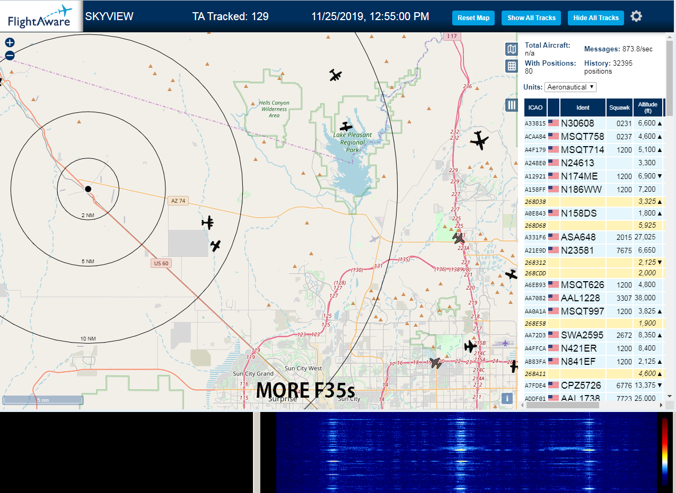The width and height of the screenshot is (676, 493).
Task: Select the N174ME aircraft row
Action: click(594, 176)
